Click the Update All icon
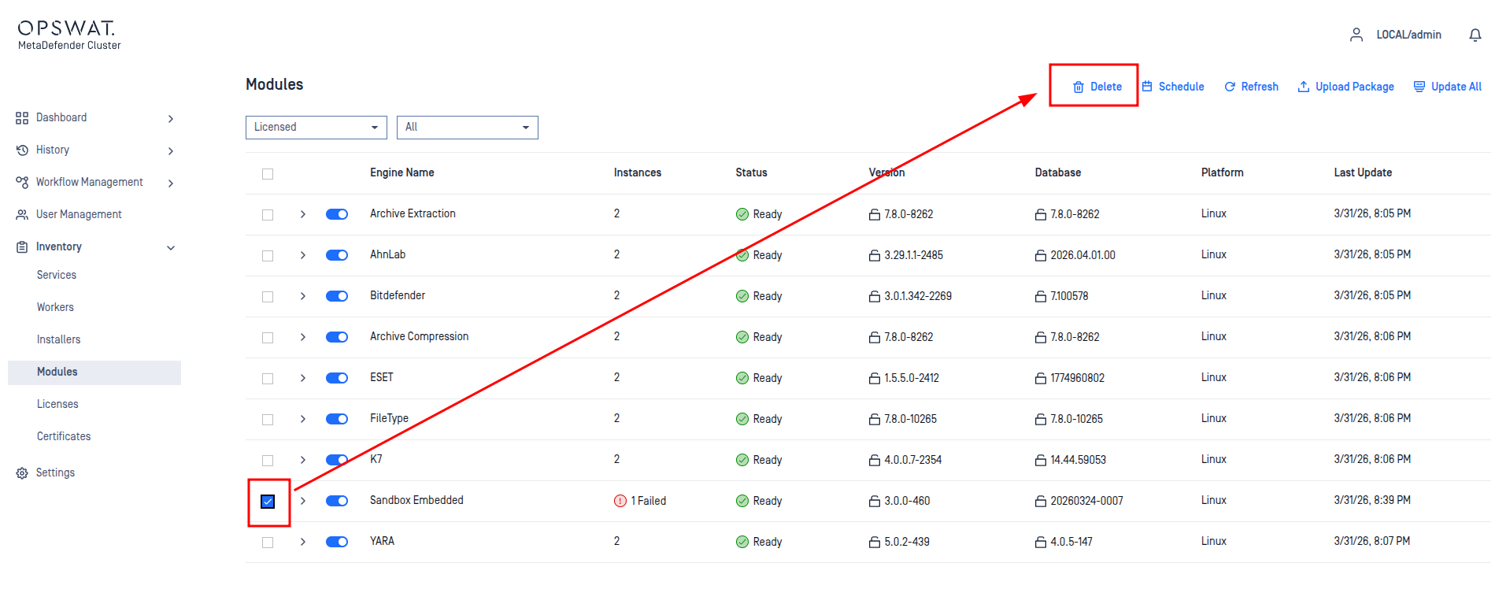Viewport: 1495px width, 604px height. pyautogui.click(x=1419, y=87)
